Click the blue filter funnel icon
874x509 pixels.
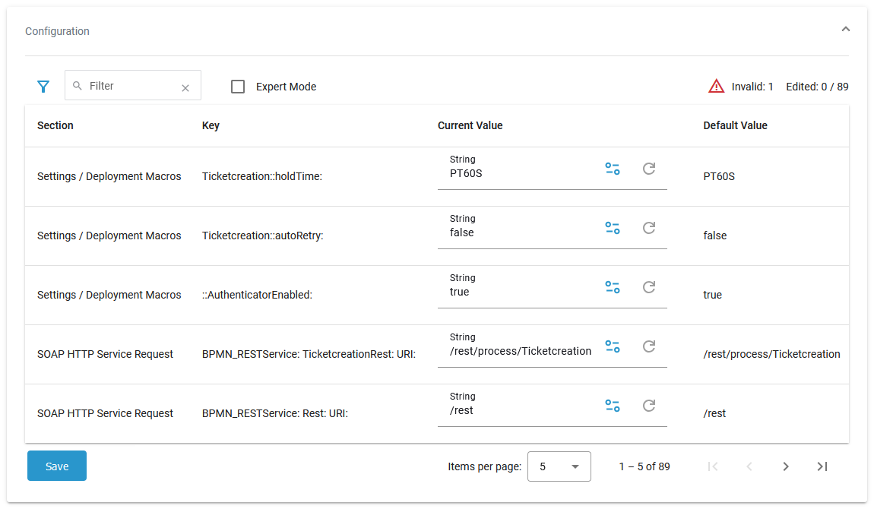(x=43, y=87)
